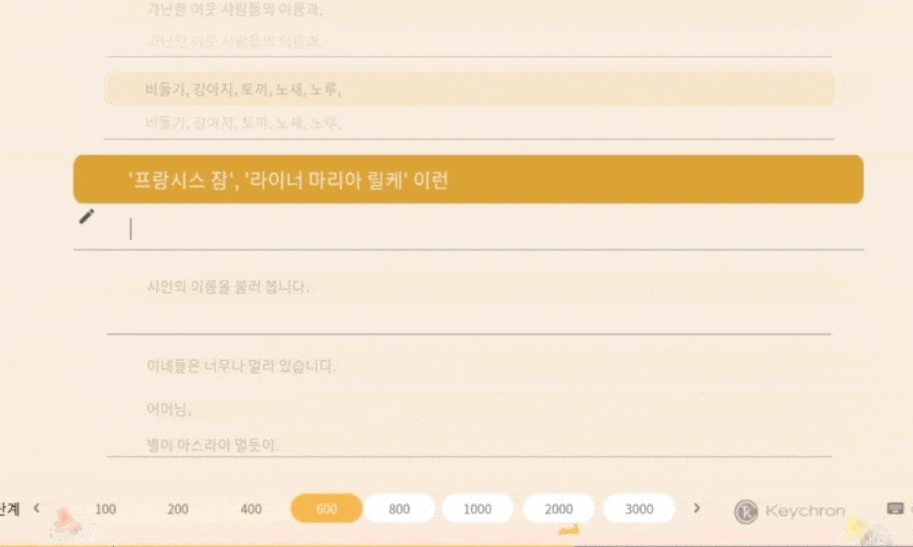This screenshot has height=547, width=913.
Task: Click the line '이네들은 너무나 멀리 있습니다'
Action: coord(241,366)
